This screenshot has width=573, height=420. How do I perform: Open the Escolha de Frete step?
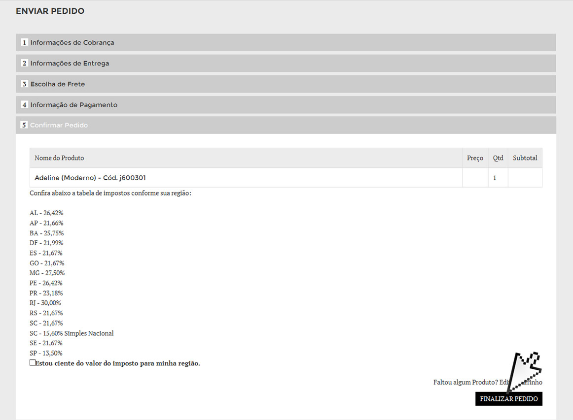tap(58, 84)
